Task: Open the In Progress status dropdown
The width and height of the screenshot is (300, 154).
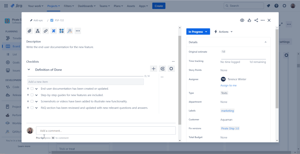Action: [x=198, y=32]
